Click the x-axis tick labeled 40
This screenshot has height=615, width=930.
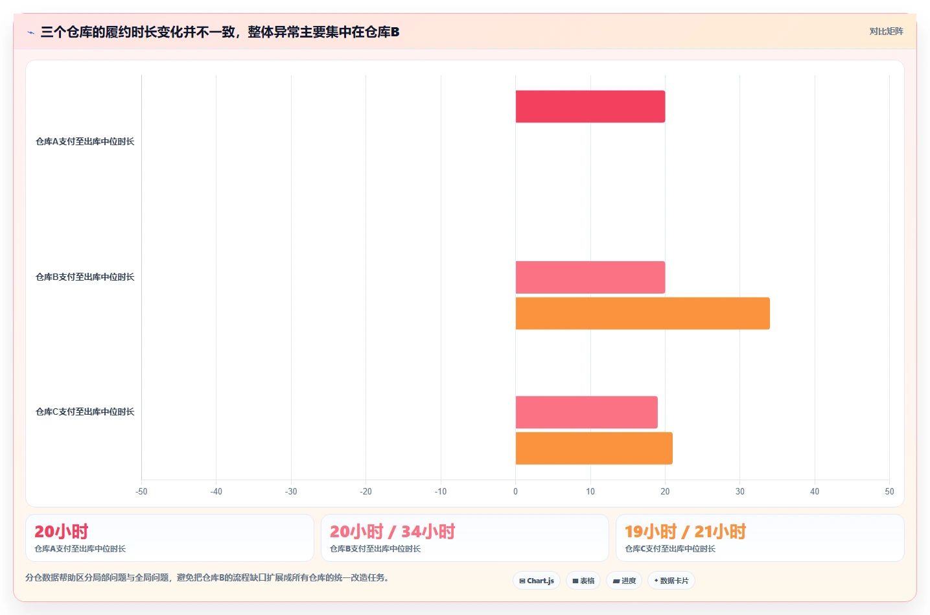pos(815,491)
